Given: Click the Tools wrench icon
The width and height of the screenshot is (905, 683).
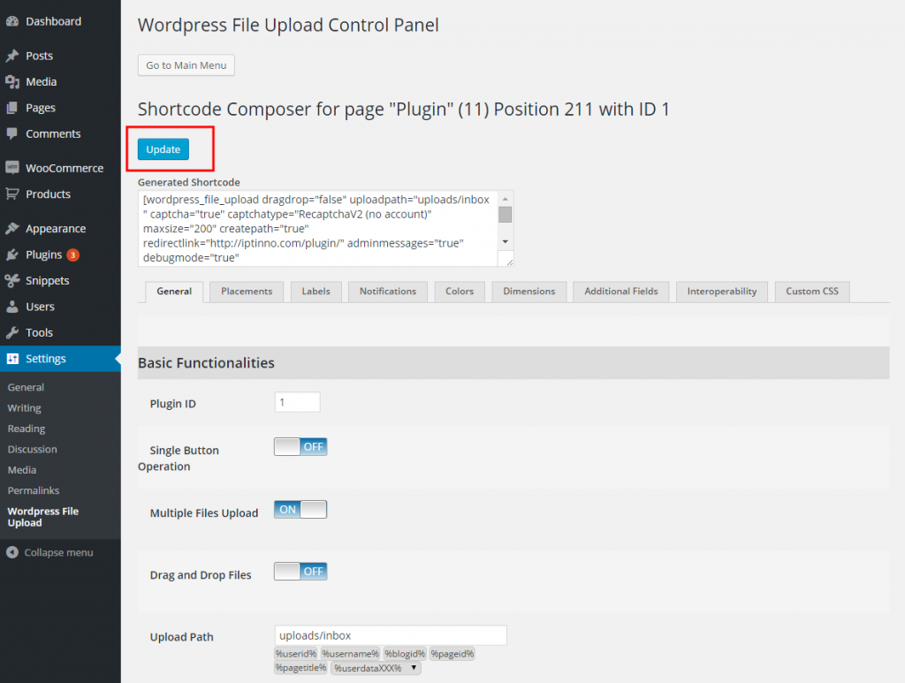Looking at the screenshot, I should [x=13, y=333].
